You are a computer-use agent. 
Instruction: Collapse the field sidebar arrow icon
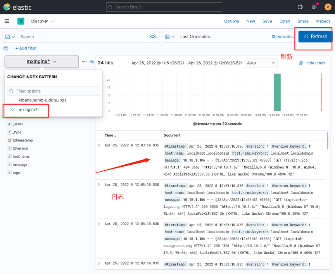pos(92,61)
